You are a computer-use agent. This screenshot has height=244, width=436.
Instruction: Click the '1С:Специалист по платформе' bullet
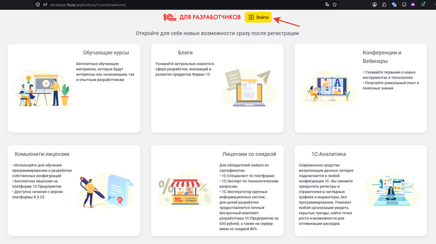(x=247, y=176)
